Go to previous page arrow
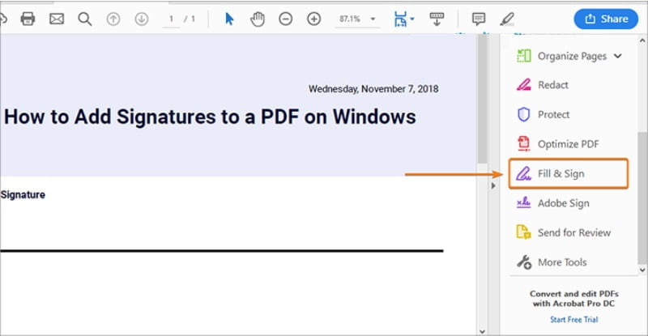This screenshot has width=648, height=336. pyautogui.click(x=113, y=19)
